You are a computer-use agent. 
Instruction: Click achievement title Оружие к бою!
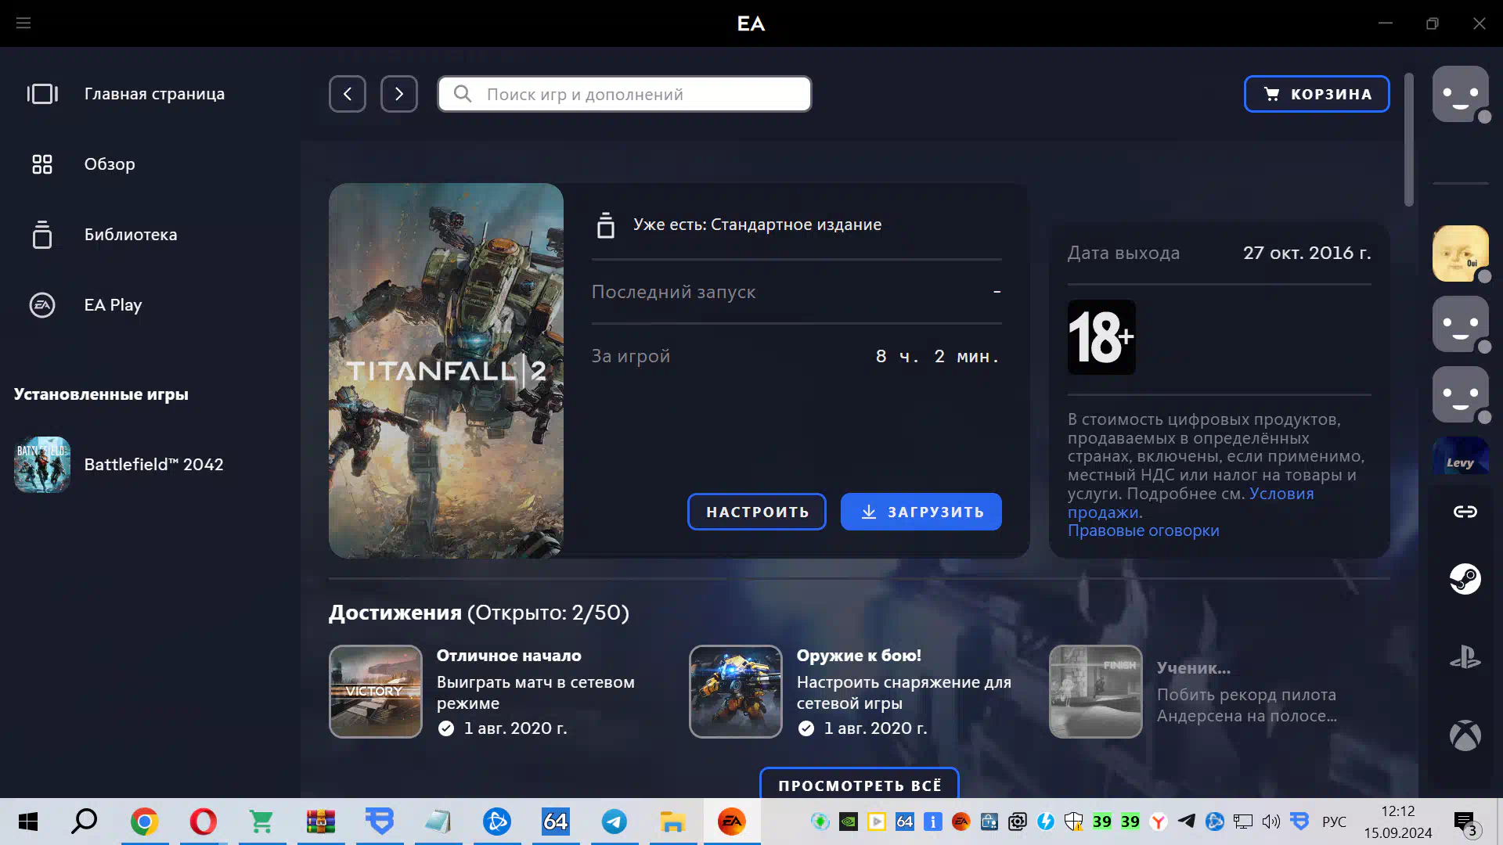coord(859,656)
